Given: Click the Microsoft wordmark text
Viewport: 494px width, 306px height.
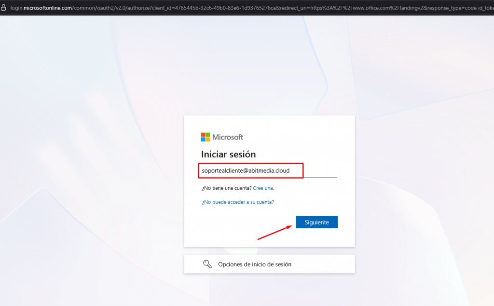Looking at the screenshot, I should click(x=228, y=137).
